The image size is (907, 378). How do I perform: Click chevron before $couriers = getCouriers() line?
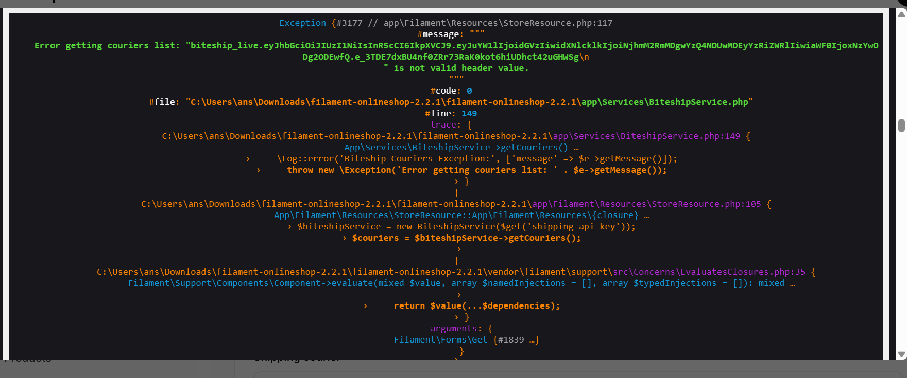345,238
